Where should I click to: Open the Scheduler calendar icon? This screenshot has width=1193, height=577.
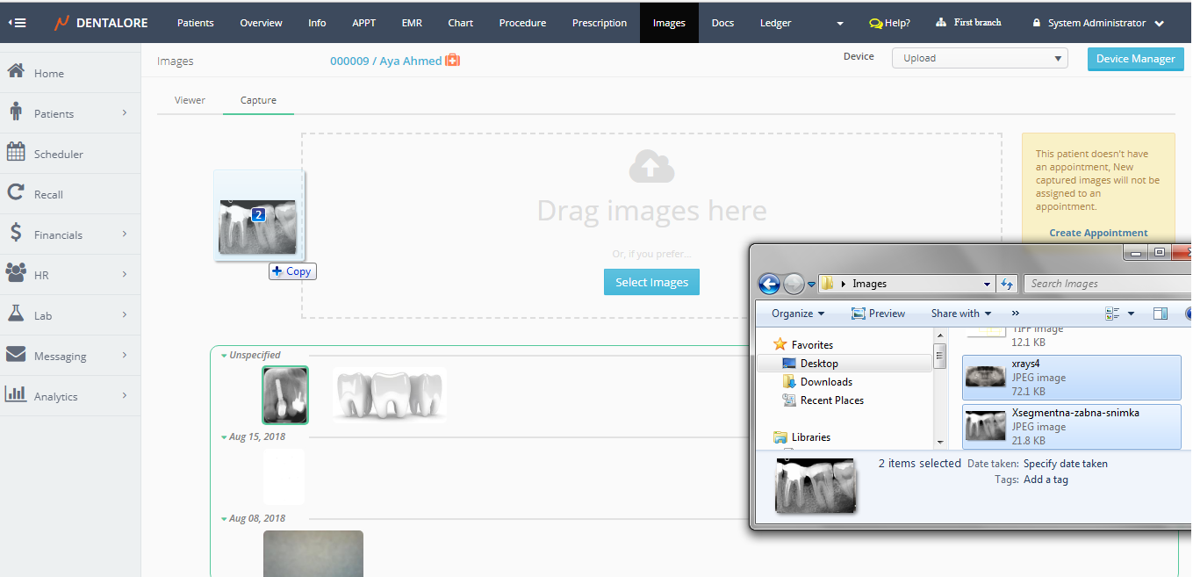click(16, 152)
